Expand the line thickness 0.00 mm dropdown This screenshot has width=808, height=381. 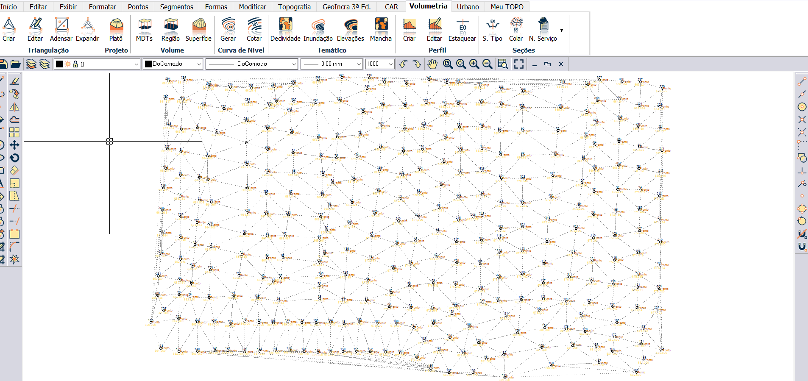[359, 64]
